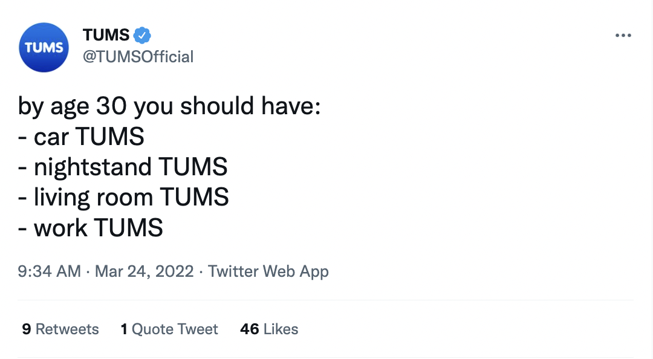653x359 pixels.
Task: Open the tweet's more options menu
Action: coord(623,36)
